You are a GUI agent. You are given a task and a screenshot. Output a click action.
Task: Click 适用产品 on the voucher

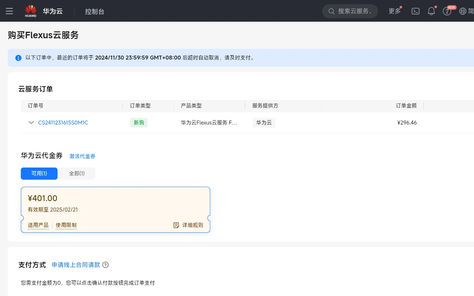38,225
